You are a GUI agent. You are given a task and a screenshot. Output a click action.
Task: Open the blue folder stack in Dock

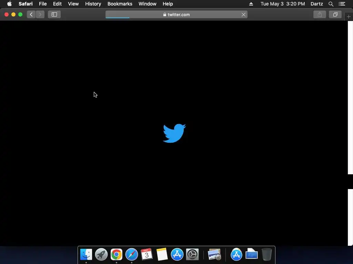point(251,254)
